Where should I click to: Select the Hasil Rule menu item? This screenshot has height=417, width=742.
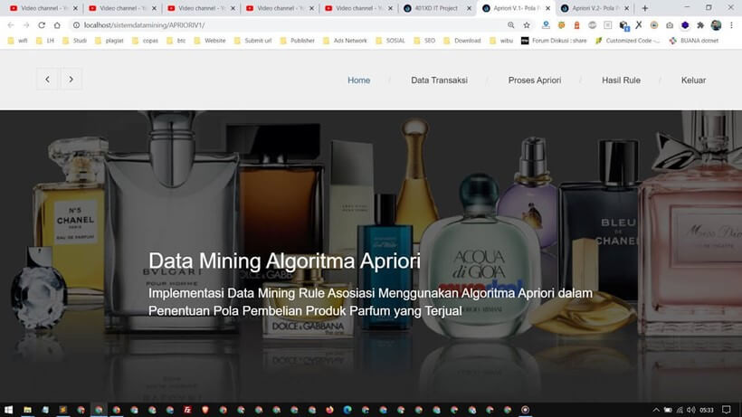pos(621,81)
